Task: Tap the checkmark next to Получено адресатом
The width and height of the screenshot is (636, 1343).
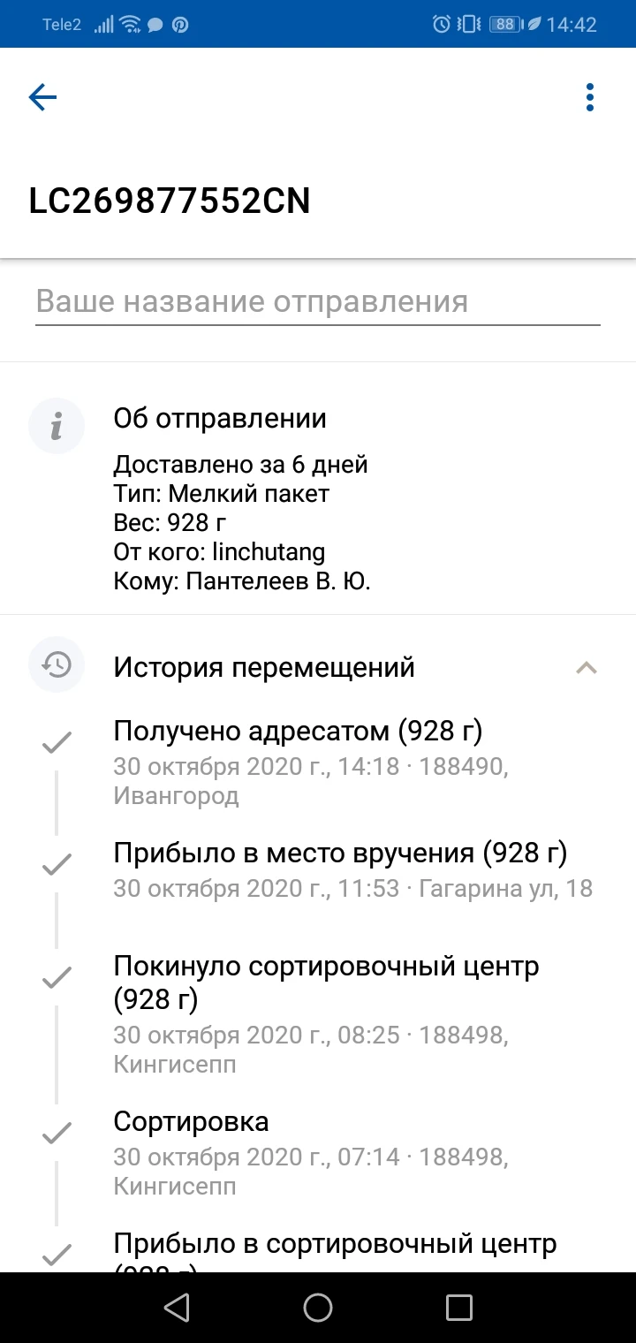Action: coord(57,743)
